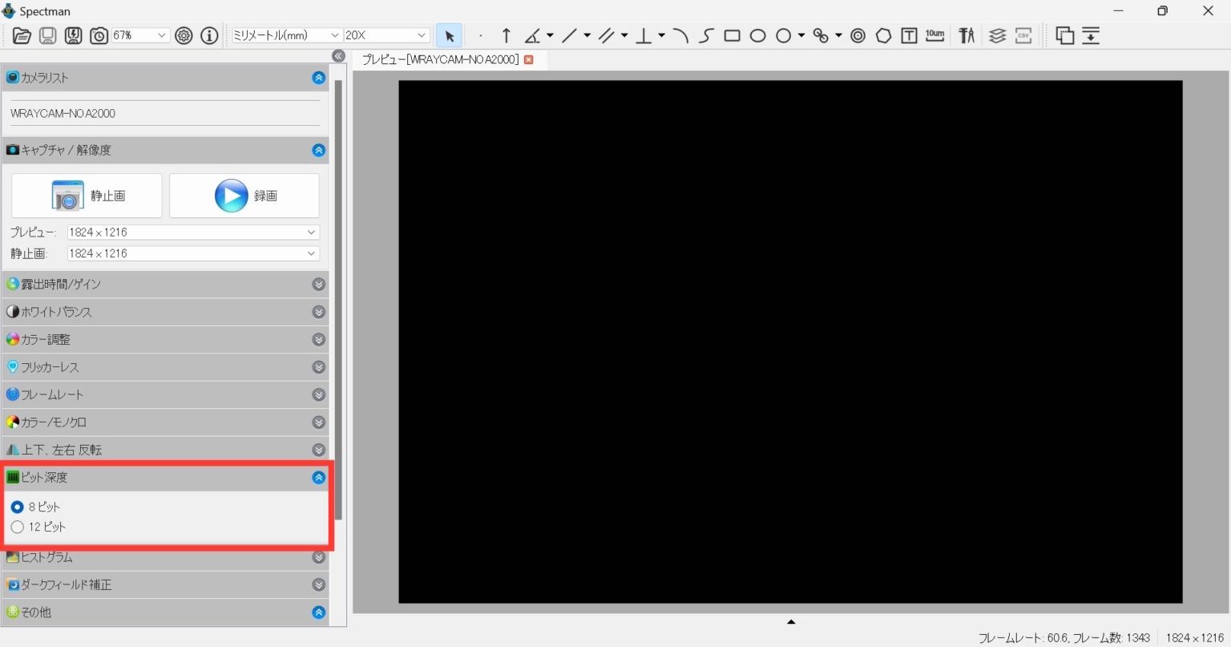Select the angle measurement tool
The width and height of the screenshot is (1231, 647).
(532, 35)
